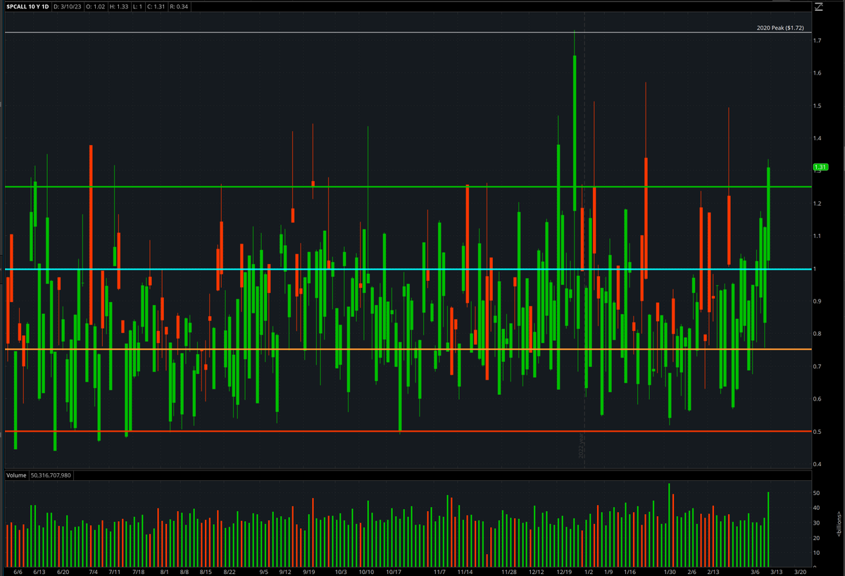Click the 7/18 date label
This screenshot has height=576, width=845.
coord(138,572)
